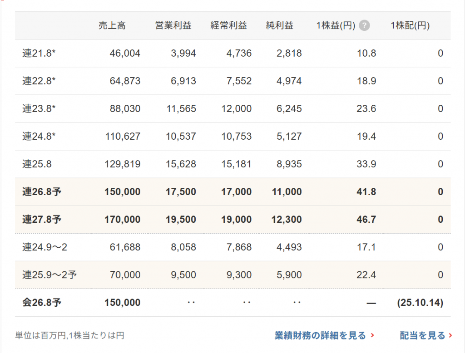The width and height of the screenshot is (465, 353).
Task: Click the help question mark icon beside 1株益(円)
Action: coord(364,26)
